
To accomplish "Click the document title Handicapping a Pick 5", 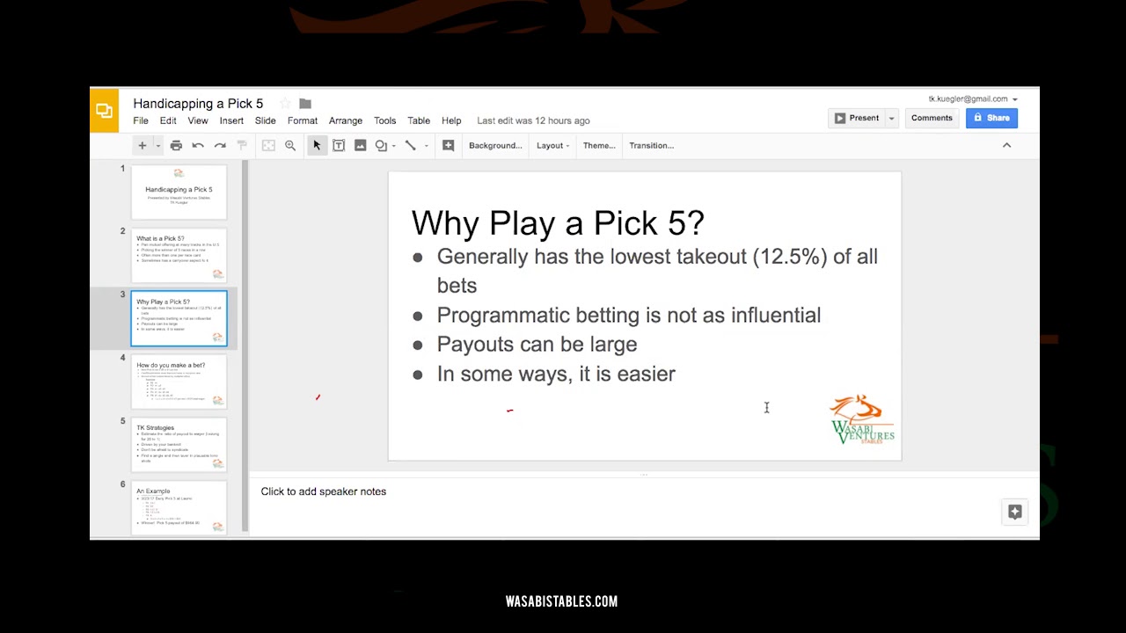I will click(x=198, y=104).
